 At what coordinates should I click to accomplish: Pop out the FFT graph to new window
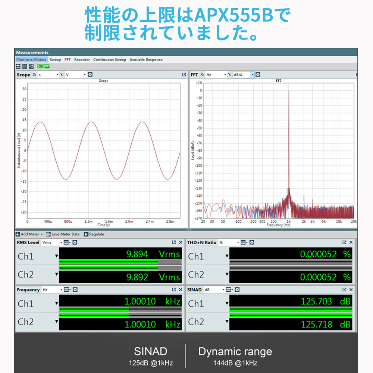357,75
